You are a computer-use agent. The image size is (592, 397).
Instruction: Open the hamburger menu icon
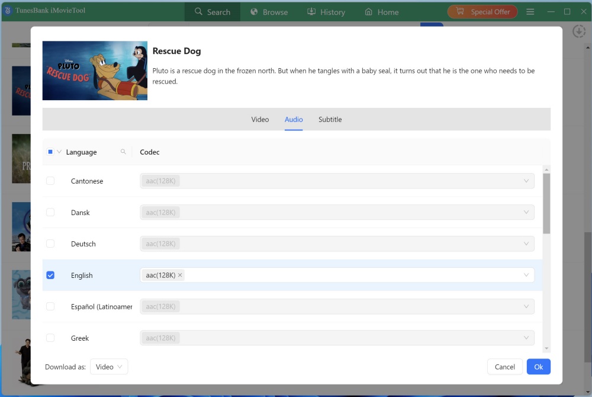click(530, 12)
